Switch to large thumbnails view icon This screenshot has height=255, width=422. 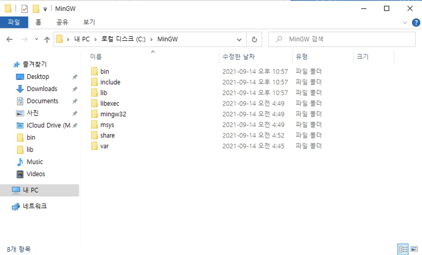[x=414, y=249]
